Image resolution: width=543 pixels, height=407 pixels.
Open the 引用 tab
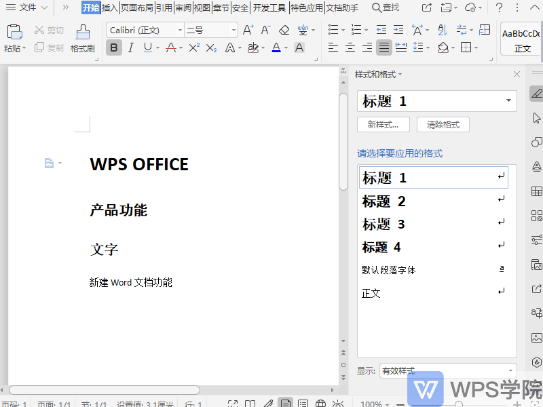164,7
